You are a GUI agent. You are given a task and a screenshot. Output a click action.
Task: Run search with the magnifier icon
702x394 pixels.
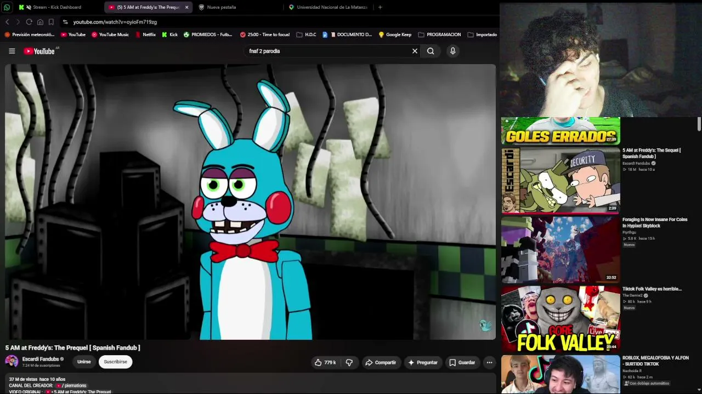[x=431, y=51]
